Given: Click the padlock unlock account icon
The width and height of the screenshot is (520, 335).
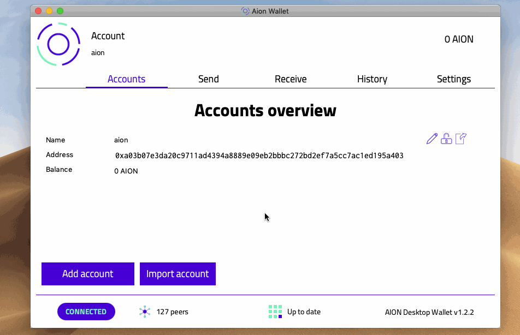Looking at the screenshot, I should pos(446,139).
